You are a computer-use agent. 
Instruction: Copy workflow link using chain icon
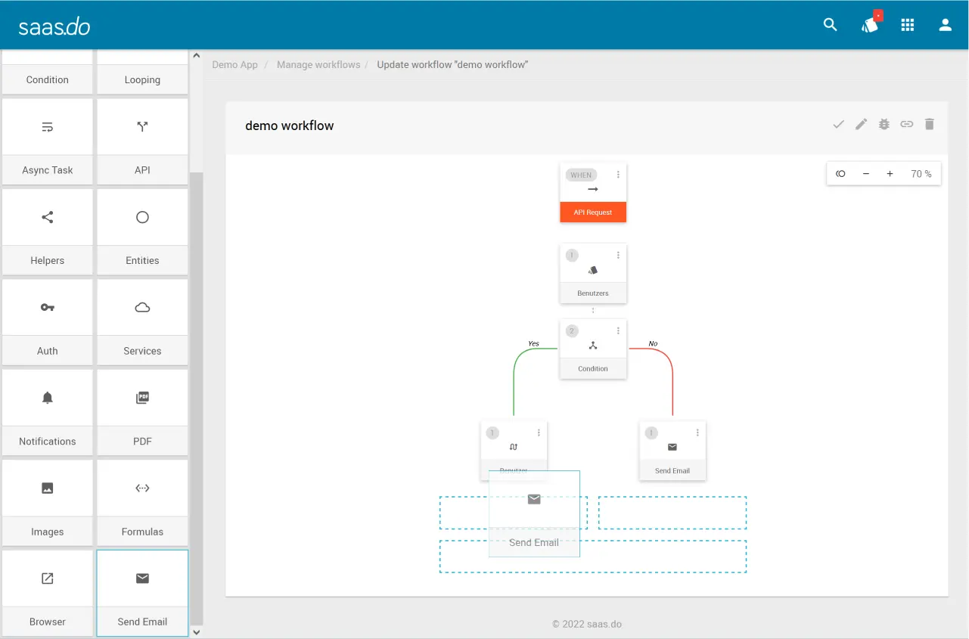point(906,124)
